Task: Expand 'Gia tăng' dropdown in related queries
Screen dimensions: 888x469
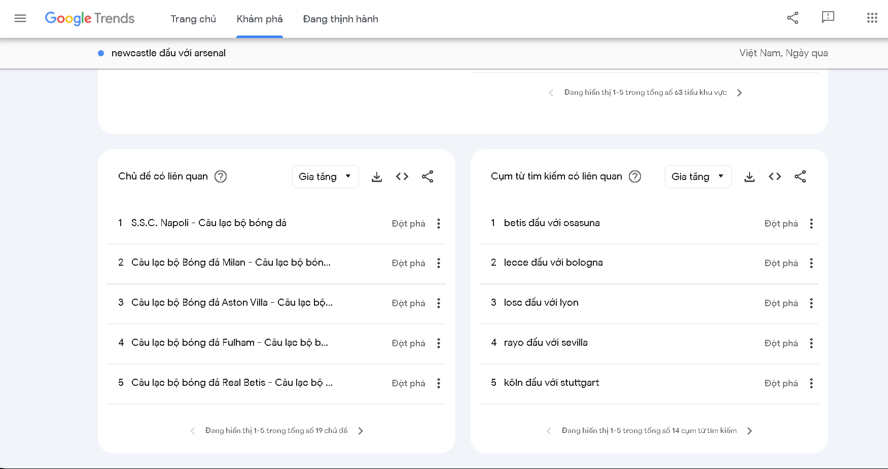Action: coord(698,176)
